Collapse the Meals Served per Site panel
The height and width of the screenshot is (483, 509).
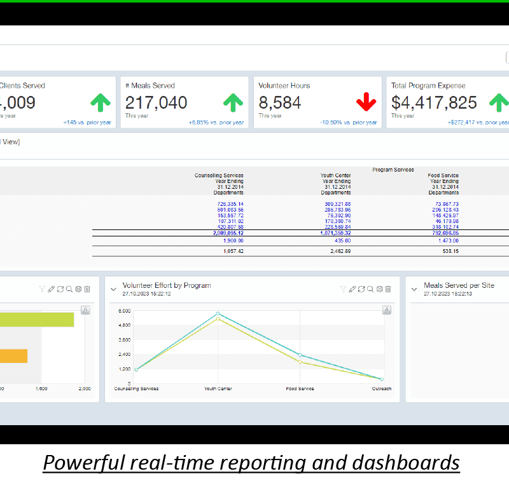click(414, 289)
